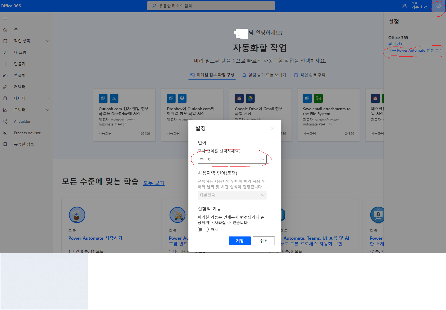
Task: Click the search magnifier icon
Action: point(154,6)
